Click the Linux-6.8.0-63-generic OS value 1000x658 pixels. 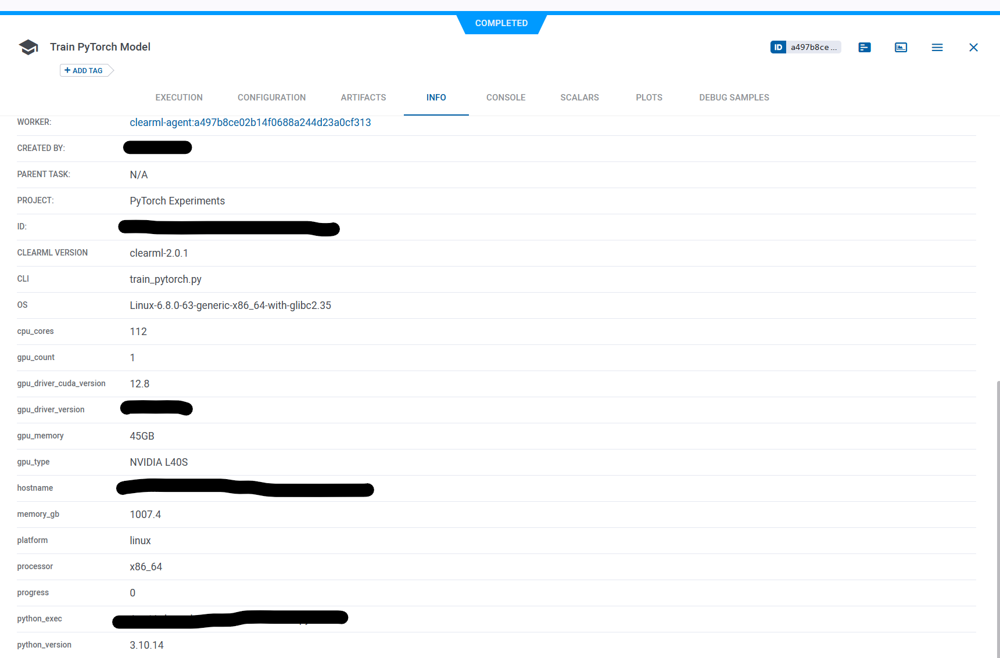coord(230,305)
